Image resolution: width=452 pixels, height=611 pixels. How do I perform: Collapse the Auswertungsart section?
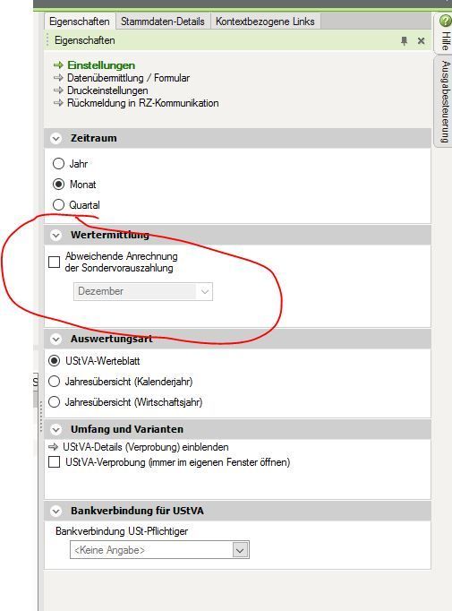[56, 339]
